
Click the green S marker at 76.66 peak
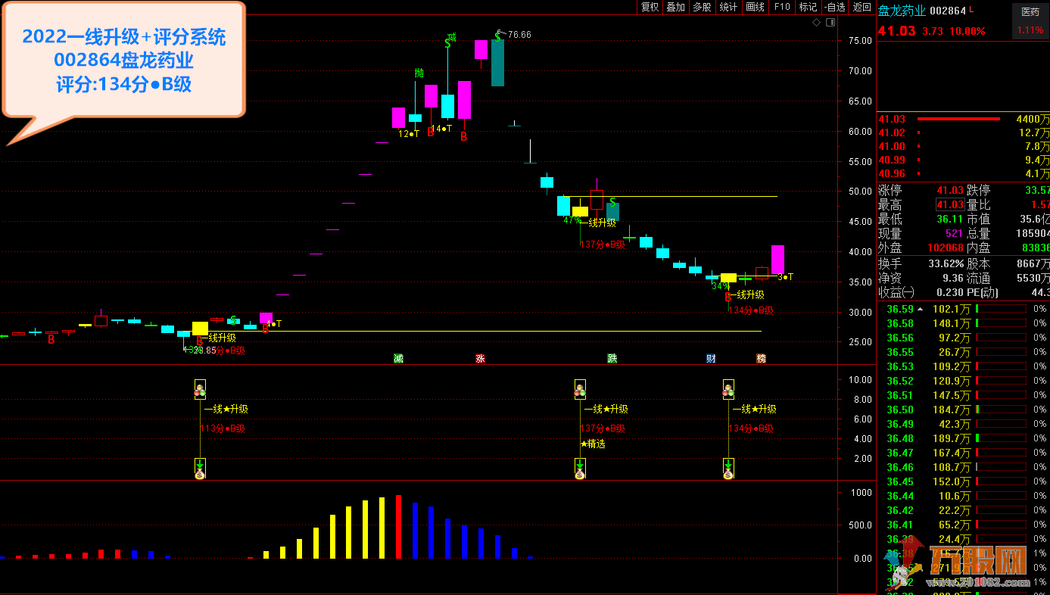[x=497, y=36]
